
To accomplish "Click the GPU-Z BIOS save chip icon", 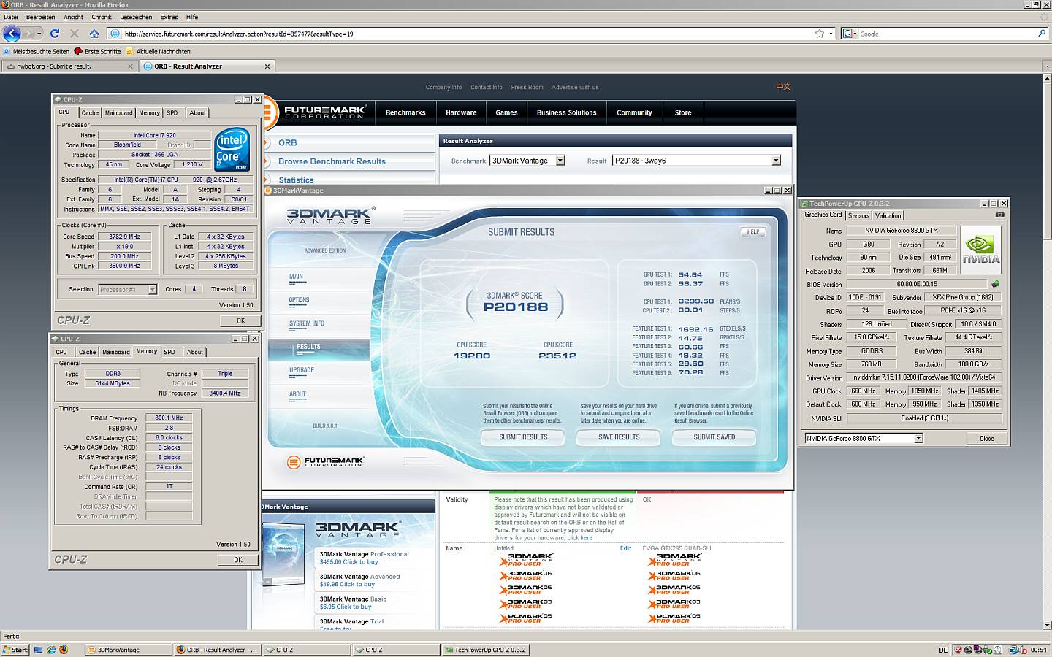I will pos(995,284).
